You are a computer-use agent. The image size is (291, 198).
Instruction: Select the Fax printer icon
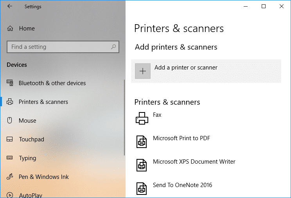click(x=142, y=118)
